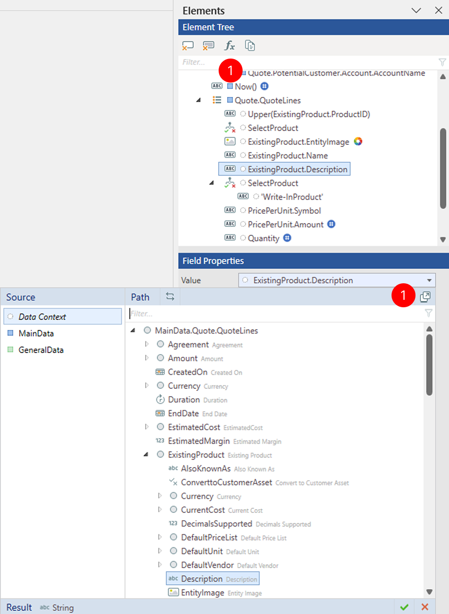Image resolution: width=449 pixels, height=614 pixels.
Task: Click the list icon beside Quote.QuoteLines
Action: (217, 100)
